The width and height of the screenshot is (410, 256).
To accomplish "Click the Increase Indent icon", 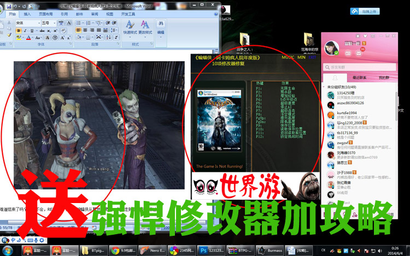I will [114, 23].
